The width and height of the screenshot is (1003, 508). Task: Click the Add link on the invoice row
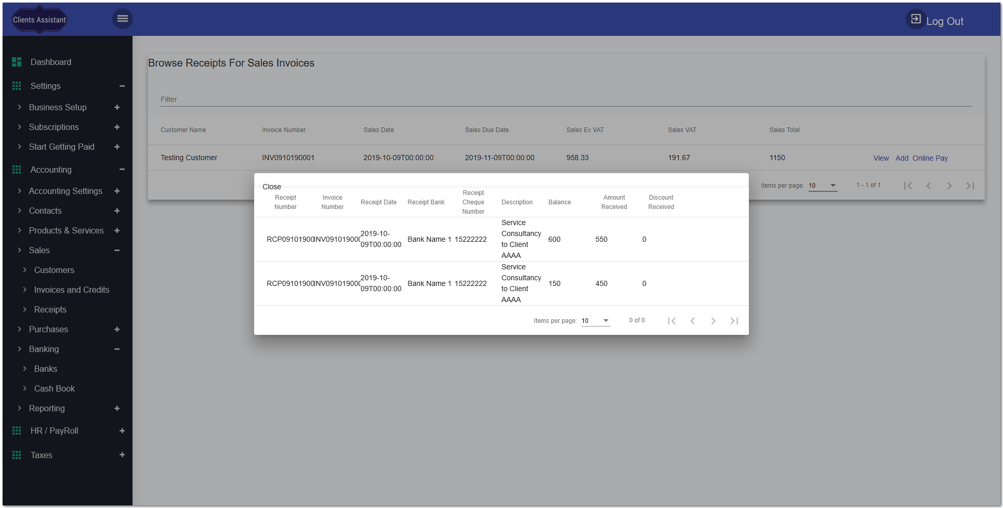902,158
